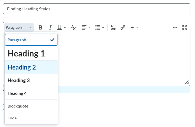Click the Finding Heading Styles title field

pos(96,9)
